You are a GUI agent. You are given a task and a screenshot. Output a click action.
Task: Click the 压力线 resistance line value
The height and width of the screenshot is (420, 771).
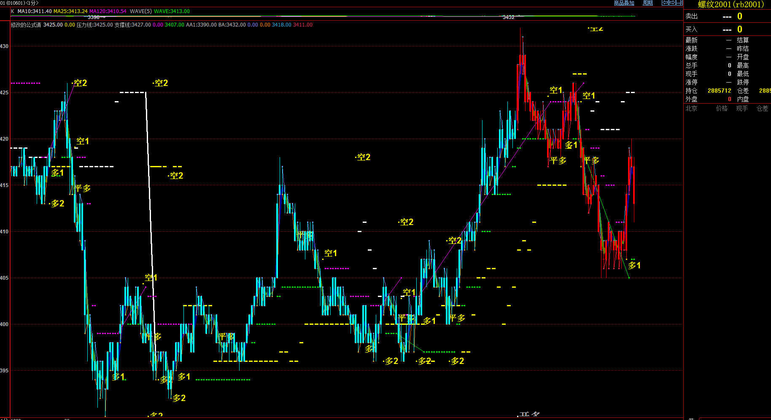point(94,25)
